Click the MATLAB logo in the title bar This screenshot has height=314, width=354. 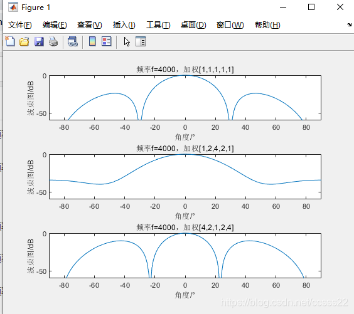tap(13, 8)
